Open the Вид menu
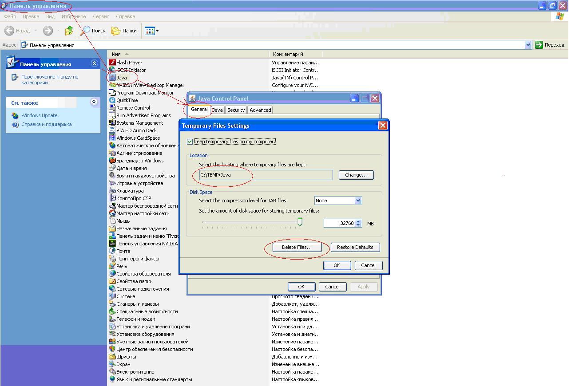This screenshot has width=571, height=386. click(50, 16)
